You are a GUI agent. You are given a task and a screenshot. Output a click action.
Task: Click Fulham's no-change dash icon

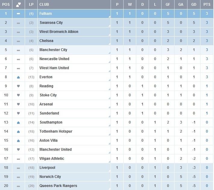click(x=18, y=14)
